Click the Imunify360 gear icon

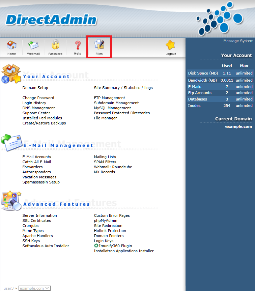[96, 245]
